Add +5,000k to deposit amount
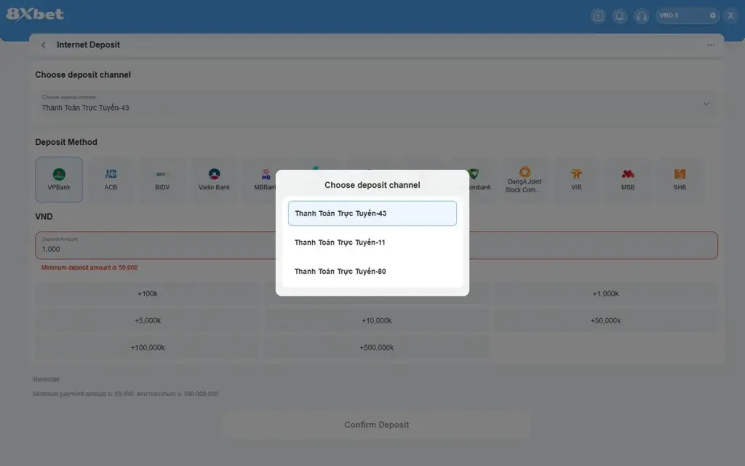This screenshot has width=745, height=466. click(147, 320)
